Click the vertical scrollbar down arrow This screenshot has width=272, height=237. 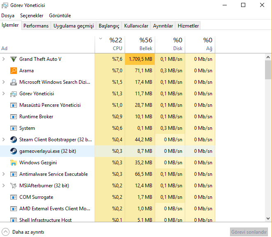pos(268,219)
